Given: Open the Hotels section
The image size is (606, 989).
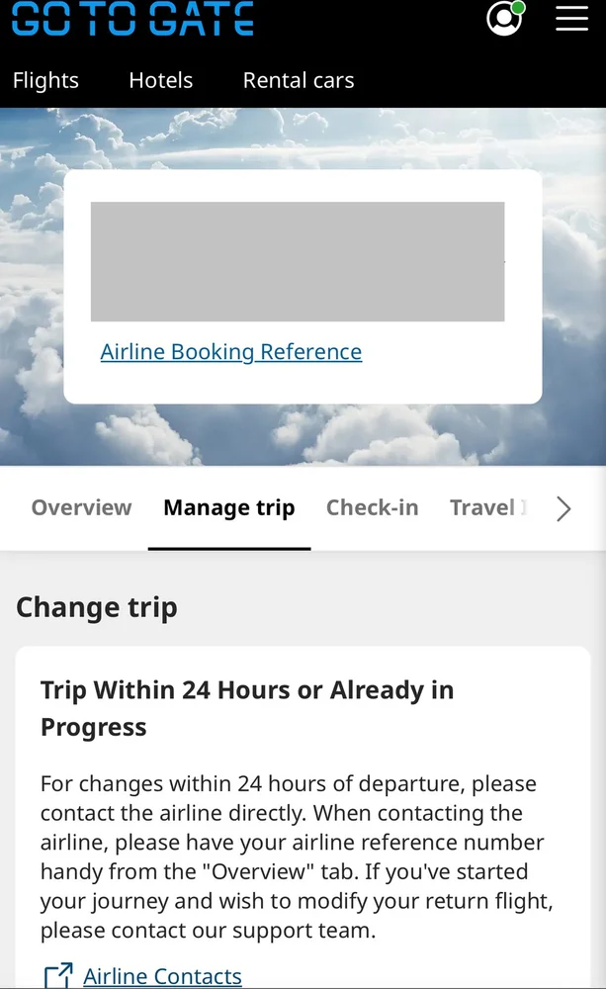Looking at the screenshot, I should coord(160,80).
